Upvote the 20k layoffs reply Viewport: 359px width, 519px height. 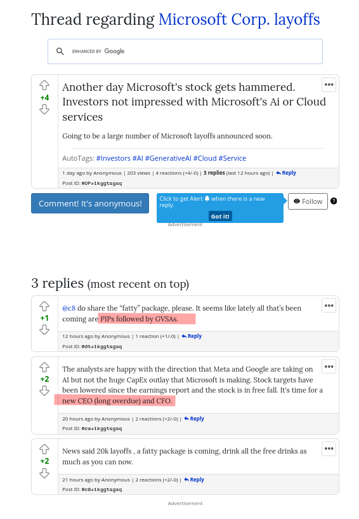click(44, 449)
